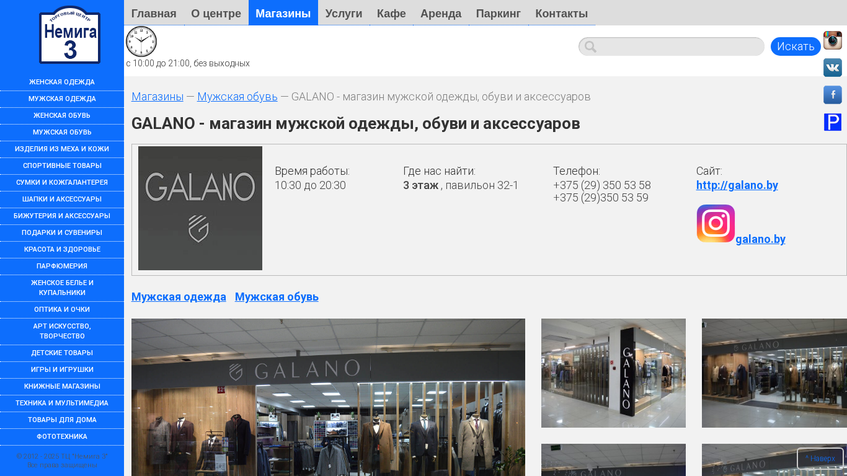
Task: Click the GALANO store logo image
Action: click(200, 208)
